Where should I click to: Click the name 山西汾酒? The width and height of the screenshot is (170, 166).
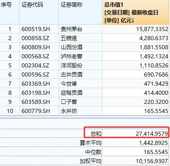click(72, 47)
